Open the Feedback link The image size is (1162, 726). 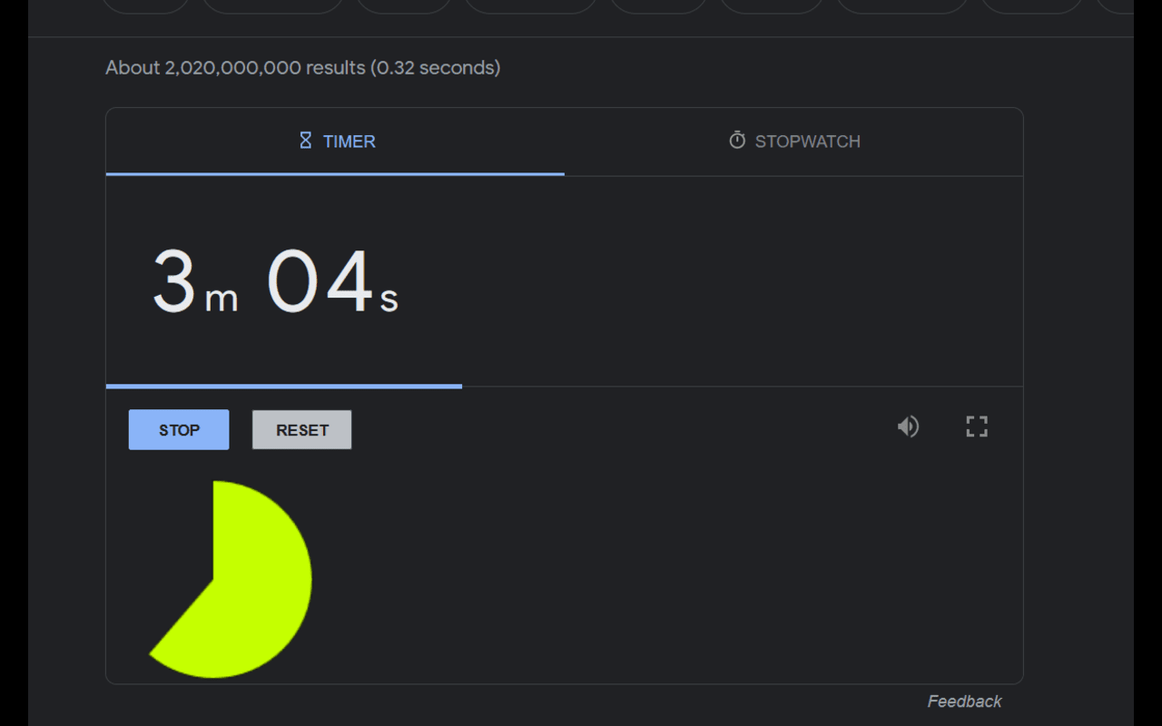(964, 701)
